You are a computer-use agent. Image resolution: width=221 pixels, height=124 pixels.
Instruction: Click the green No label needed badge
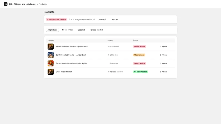[140, 72]
